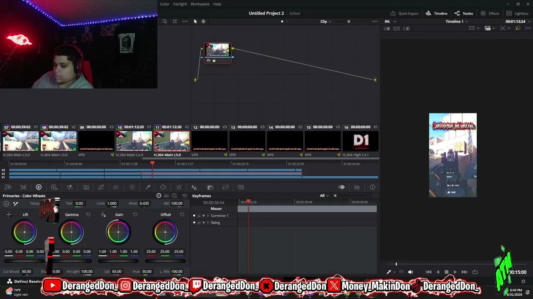The image size is (533, 299).
Task: Open the Help menu
Action: tap(217, 4)
